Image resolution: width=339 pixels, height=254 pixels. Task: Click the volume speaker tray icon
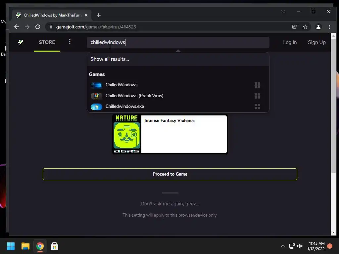(x=299, y=246)
